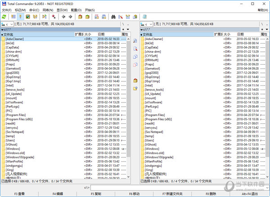Screen dimensions: 270x197
Task: Open left panel favorites asterisk menu
Action: (123, 29)
